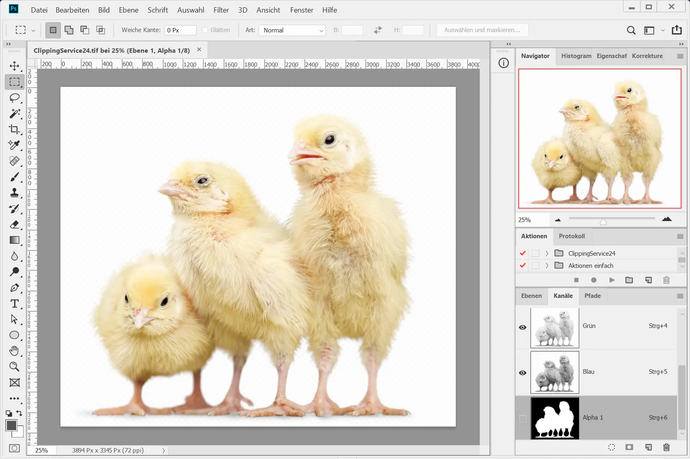Click the foreground color swatch
This screenshot has width=690, height=459.
[11, 425]
